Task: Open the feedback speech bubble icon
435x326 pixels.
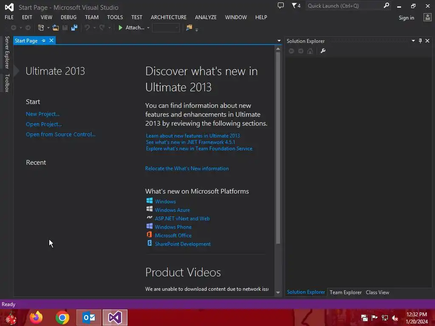Action: click(x=281, y=6)
